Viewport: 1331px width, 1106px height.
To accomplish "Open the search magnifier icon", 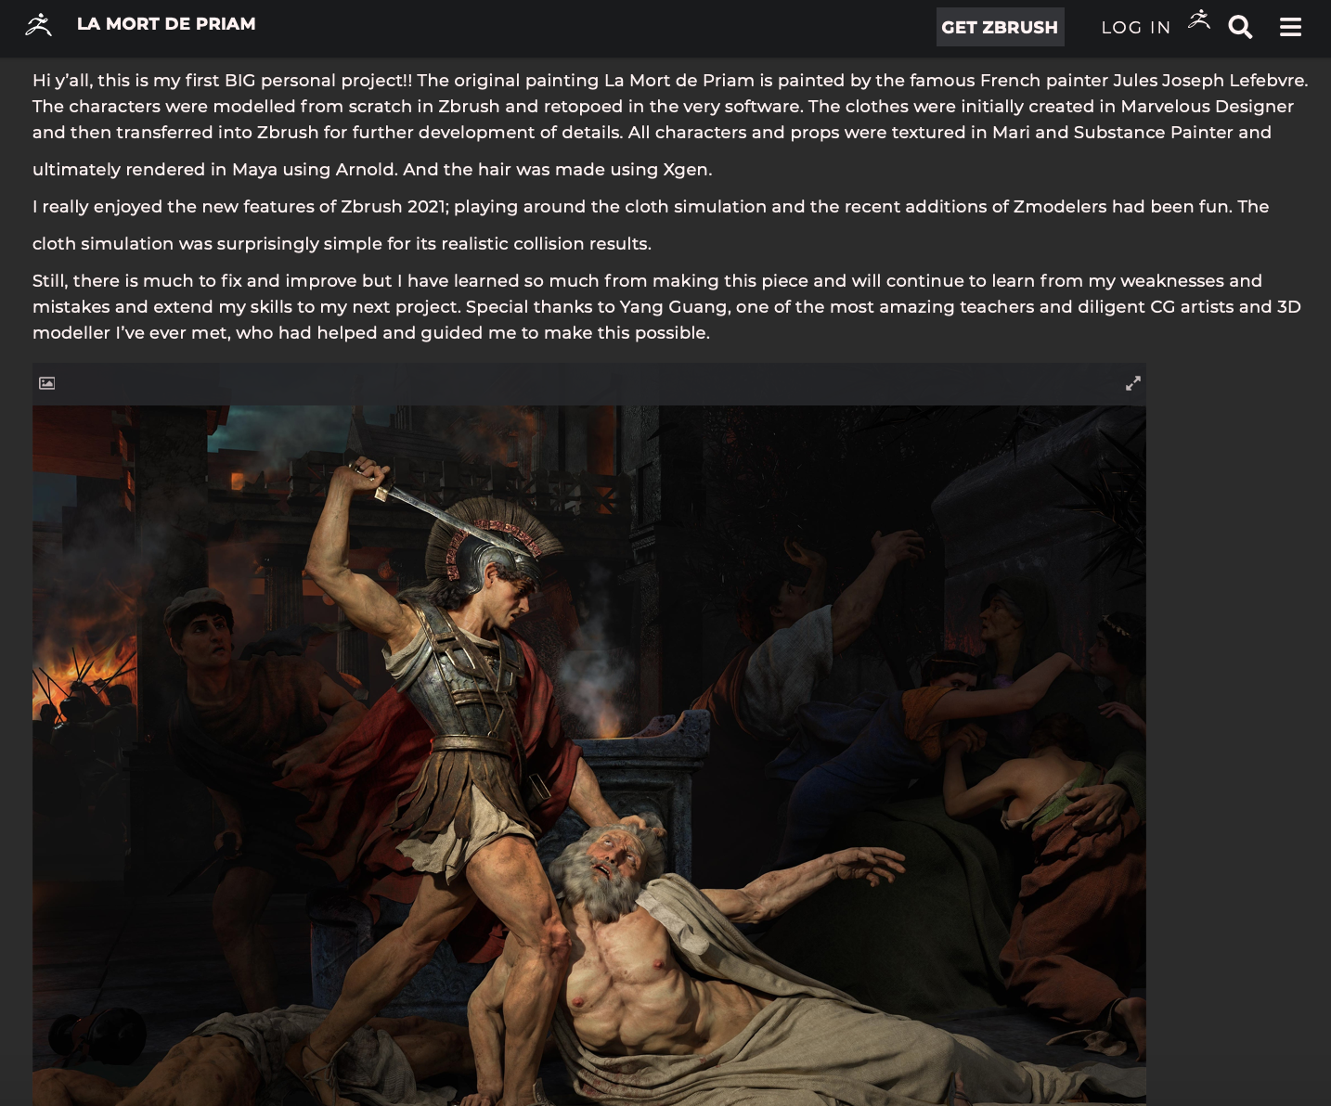I will [1240, 27].
